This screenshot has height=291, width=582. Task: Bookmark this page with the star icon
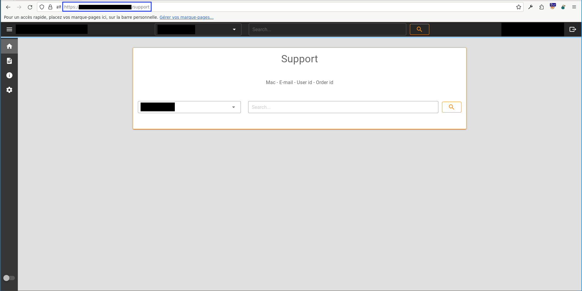519,7
